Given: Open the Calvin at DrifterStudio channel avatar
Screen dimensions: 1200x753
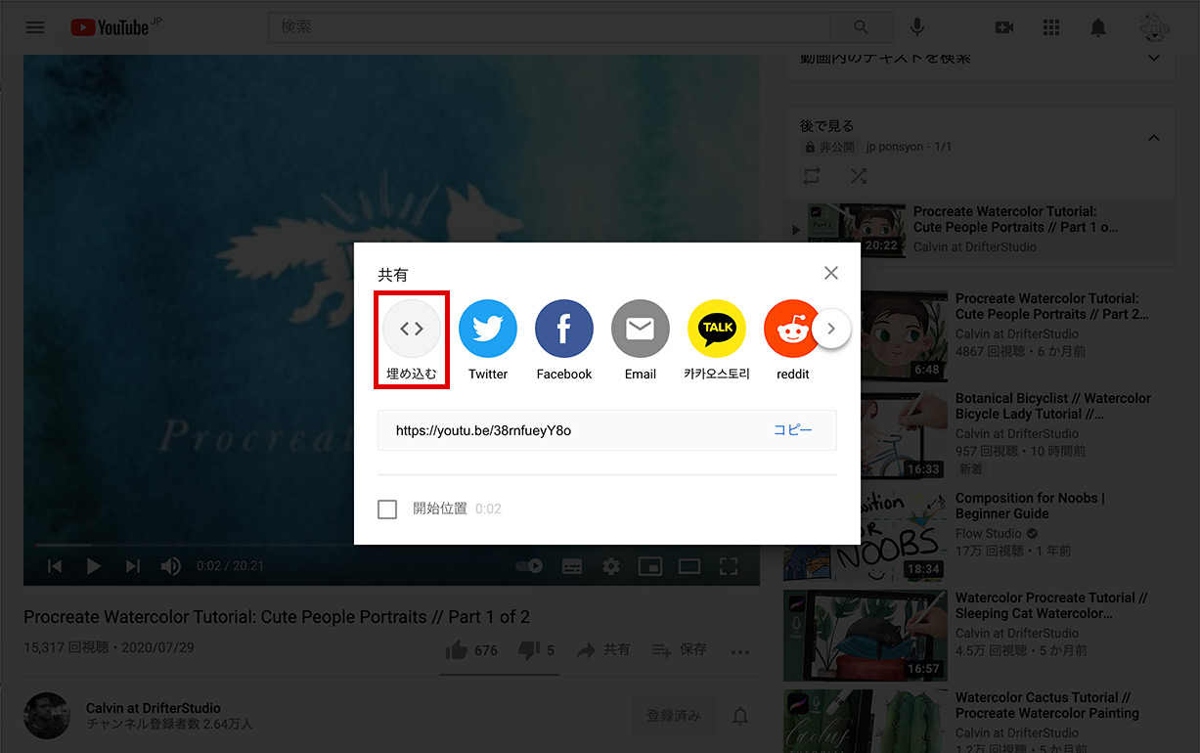Looking at the screenshot, I should [x=47, y=716].
